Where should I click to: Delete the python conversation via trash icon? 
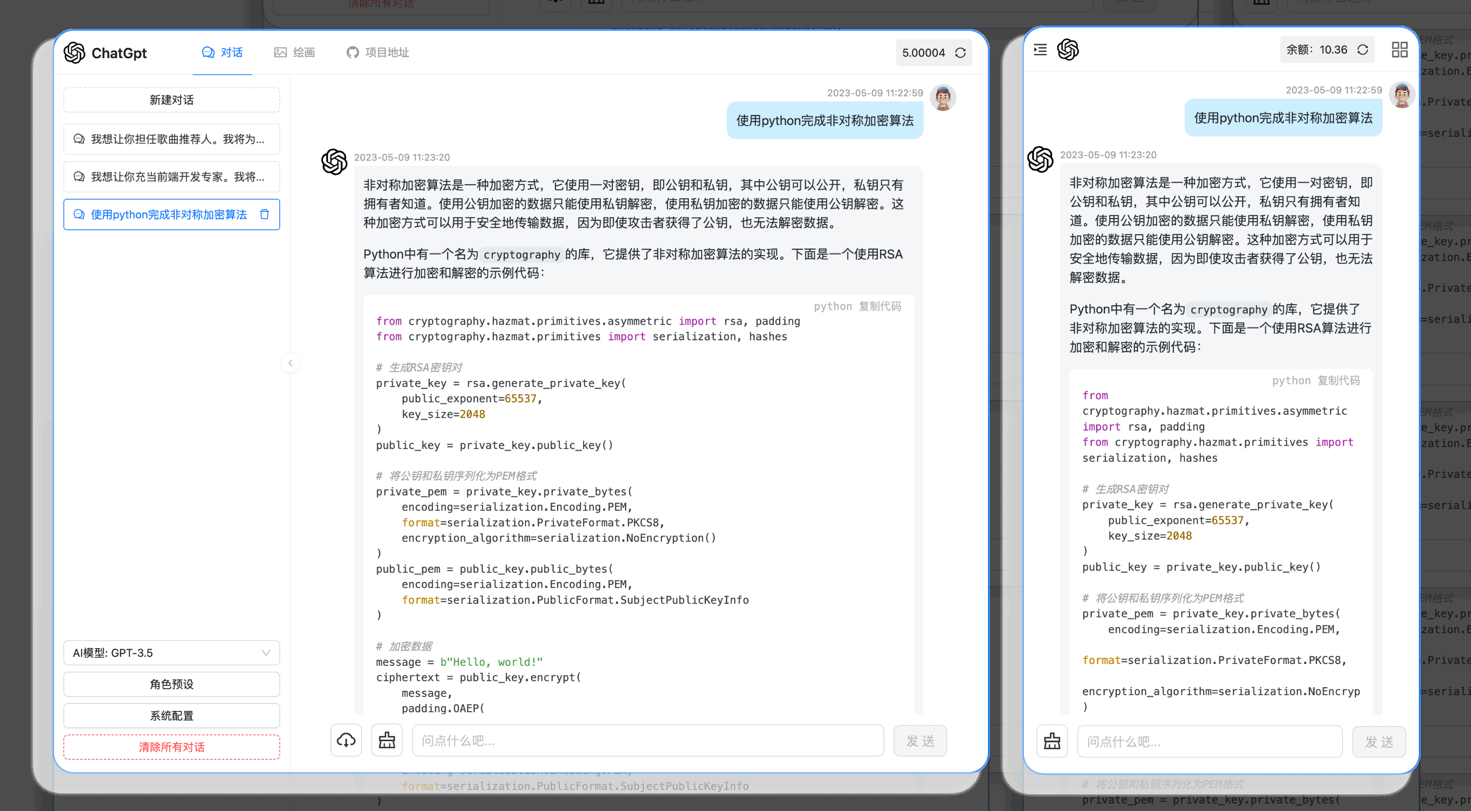click(264, 214)
